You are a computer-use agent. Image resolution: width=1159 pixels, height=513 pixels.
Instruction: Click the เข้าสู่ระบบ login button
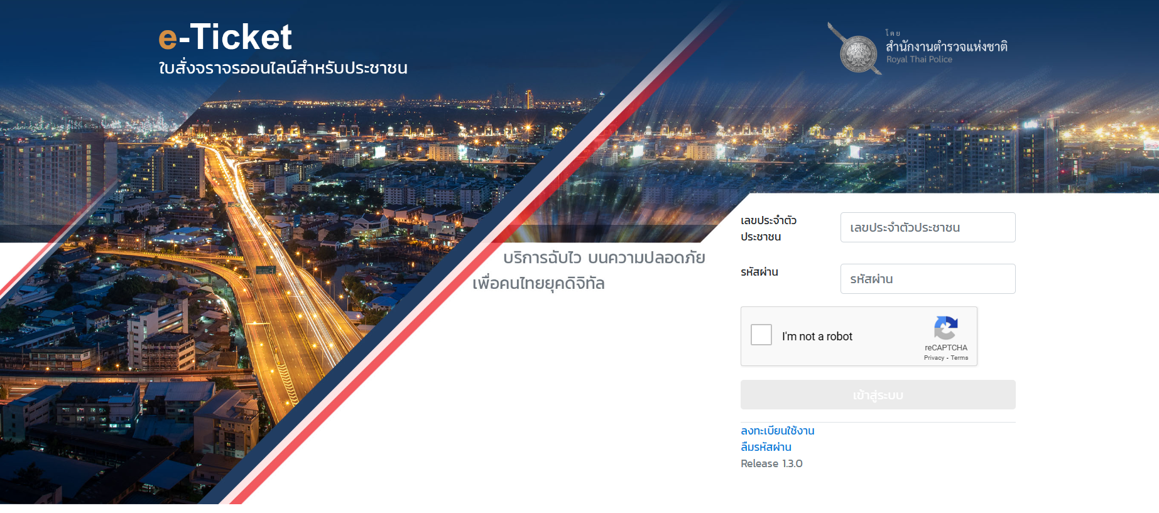tap(878, 395)
